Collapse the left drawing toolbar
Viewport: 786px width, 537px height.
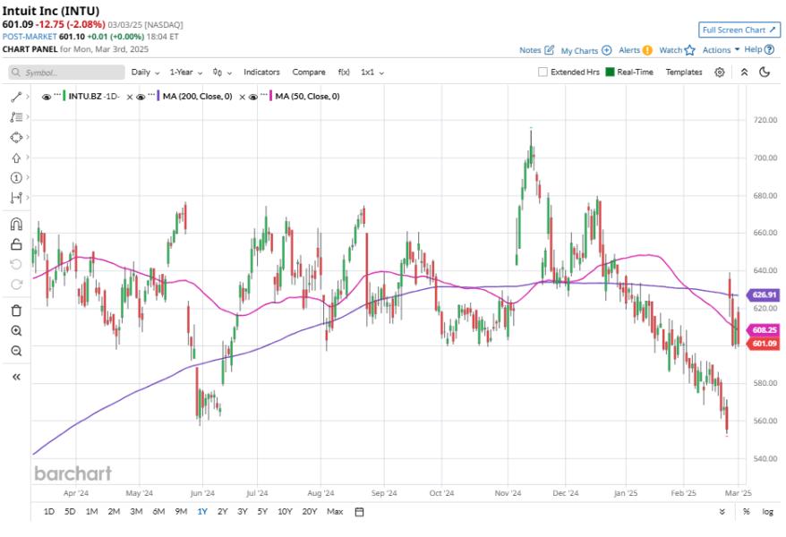click(x=16, y=377)
